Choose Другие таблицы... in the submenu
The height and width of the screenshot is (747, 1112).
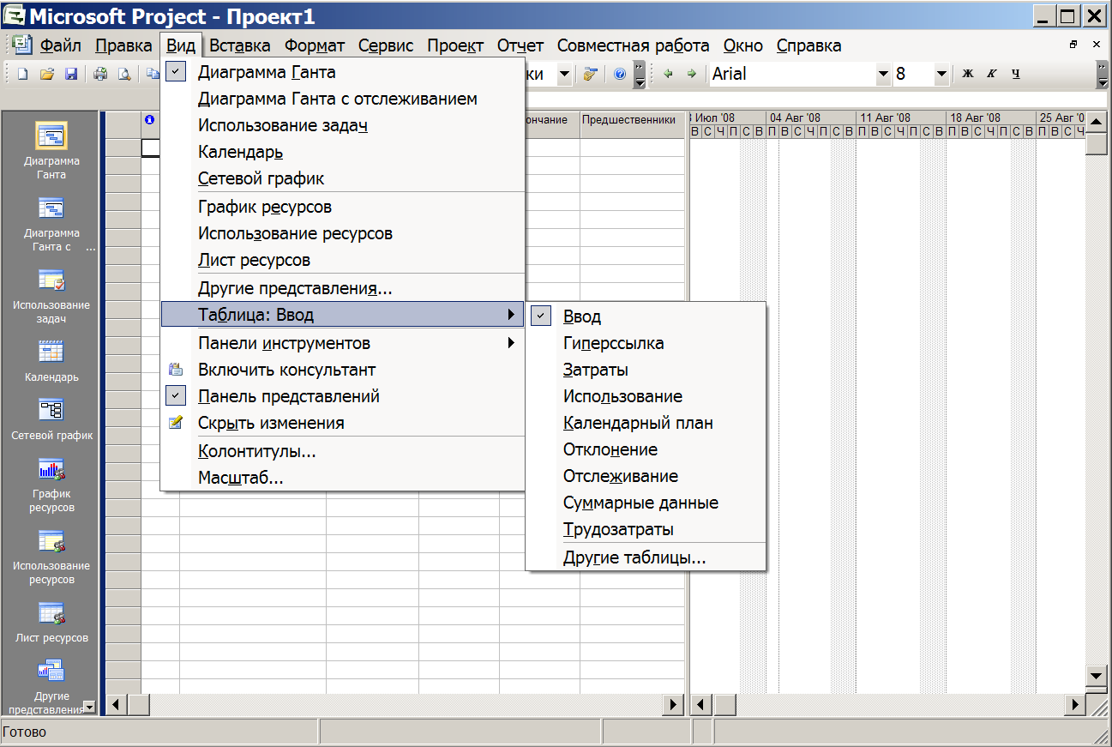click(646, 557)
